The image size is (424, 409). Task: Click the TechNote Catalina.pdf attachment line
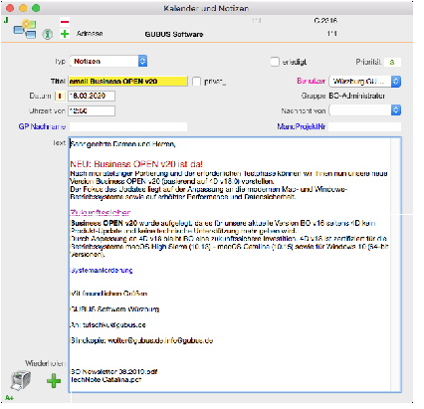(x=106, y=379)
